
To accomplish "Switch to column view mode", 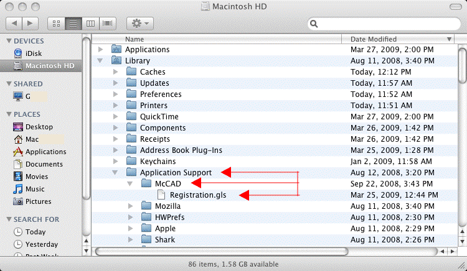I will 90,24.
